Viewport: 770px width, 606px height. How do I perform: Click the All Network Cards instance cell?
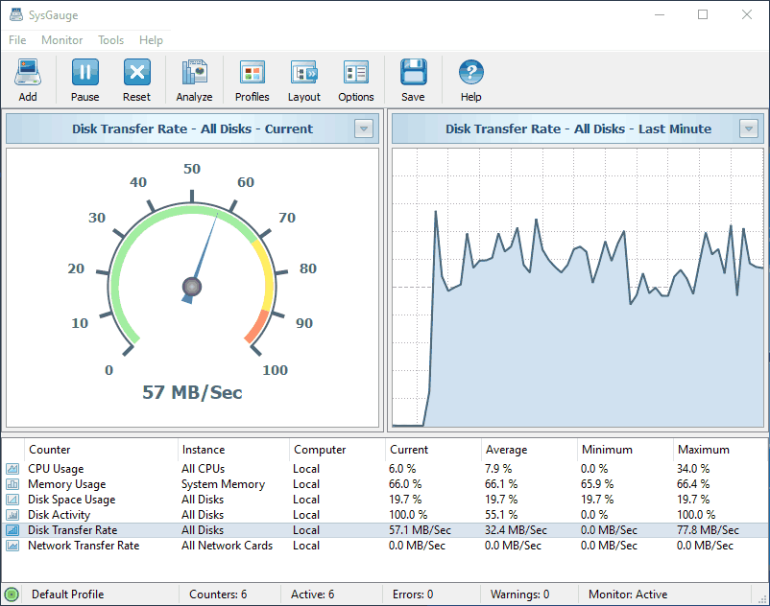[227, 546]
